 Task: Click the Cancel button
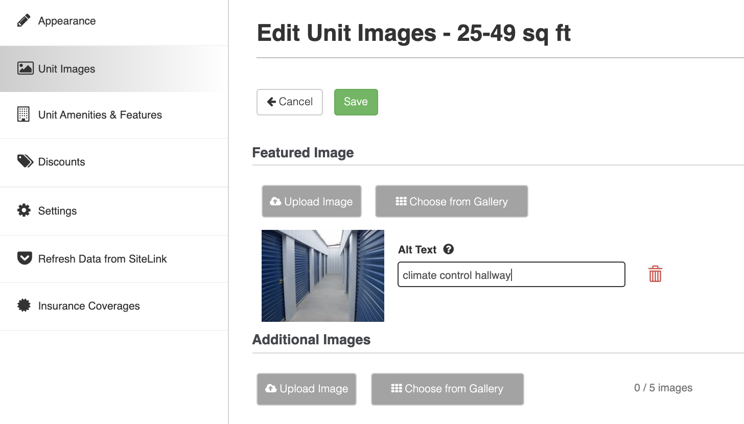coord(290,102)
